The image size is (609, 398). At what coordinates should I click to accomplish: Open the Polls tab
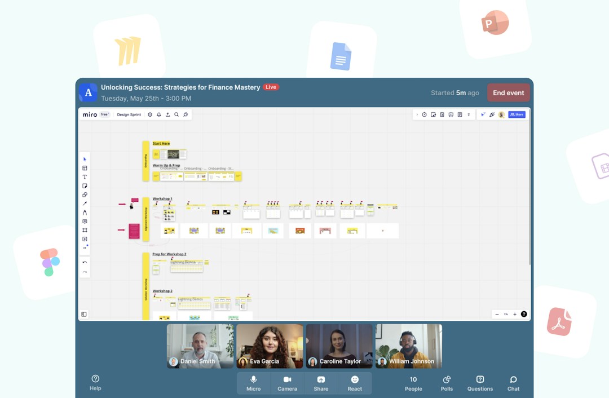point(447,383)
